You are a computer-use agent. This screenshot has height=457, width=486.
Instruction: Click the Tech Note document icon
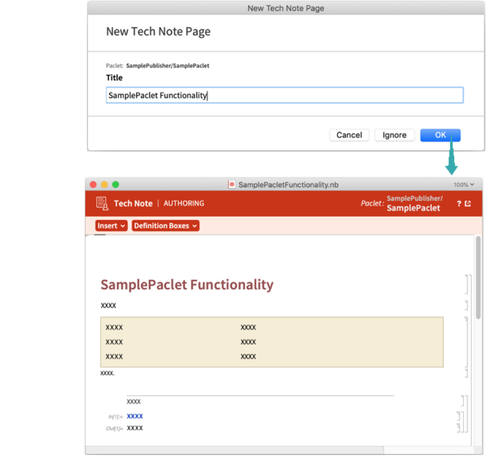pyautogui.click(x=102, y=203)
